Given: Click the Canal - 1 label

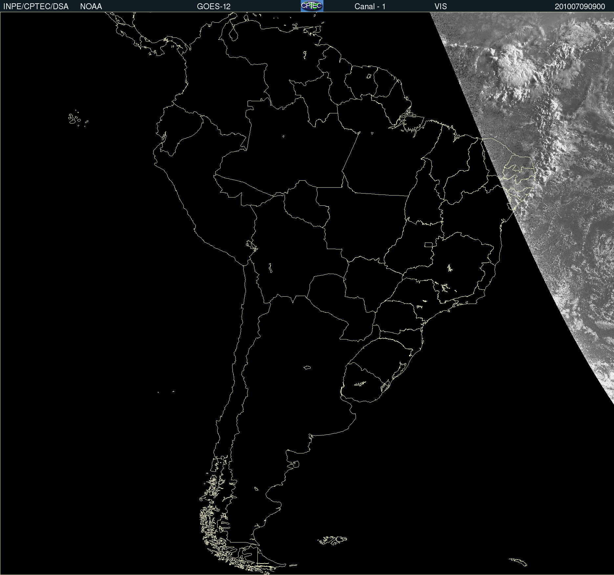Looking at the screenshot, I should tap(370, 7).
